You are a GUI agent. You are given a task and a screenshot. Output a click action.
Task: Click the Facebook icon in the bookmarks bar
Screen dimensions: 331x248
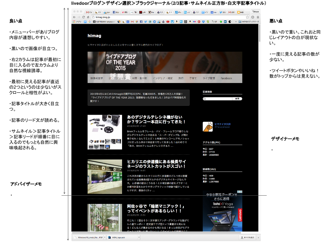(x=142, y=22)
